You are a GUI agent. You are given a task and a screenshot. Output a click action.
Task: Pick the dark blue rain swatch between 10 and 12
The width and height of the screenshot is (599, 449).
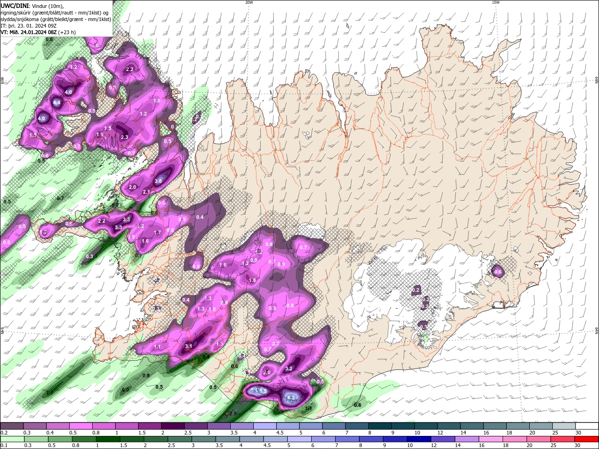point(418,439)
